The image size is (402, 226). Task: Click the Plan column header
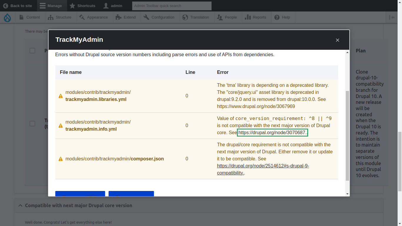pyautogui.click(x=361, y=51)
